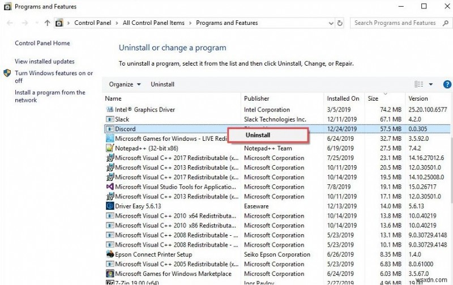
Task: Click the All Control Panel Items breadcrumb
Action: tap(153, 23)
